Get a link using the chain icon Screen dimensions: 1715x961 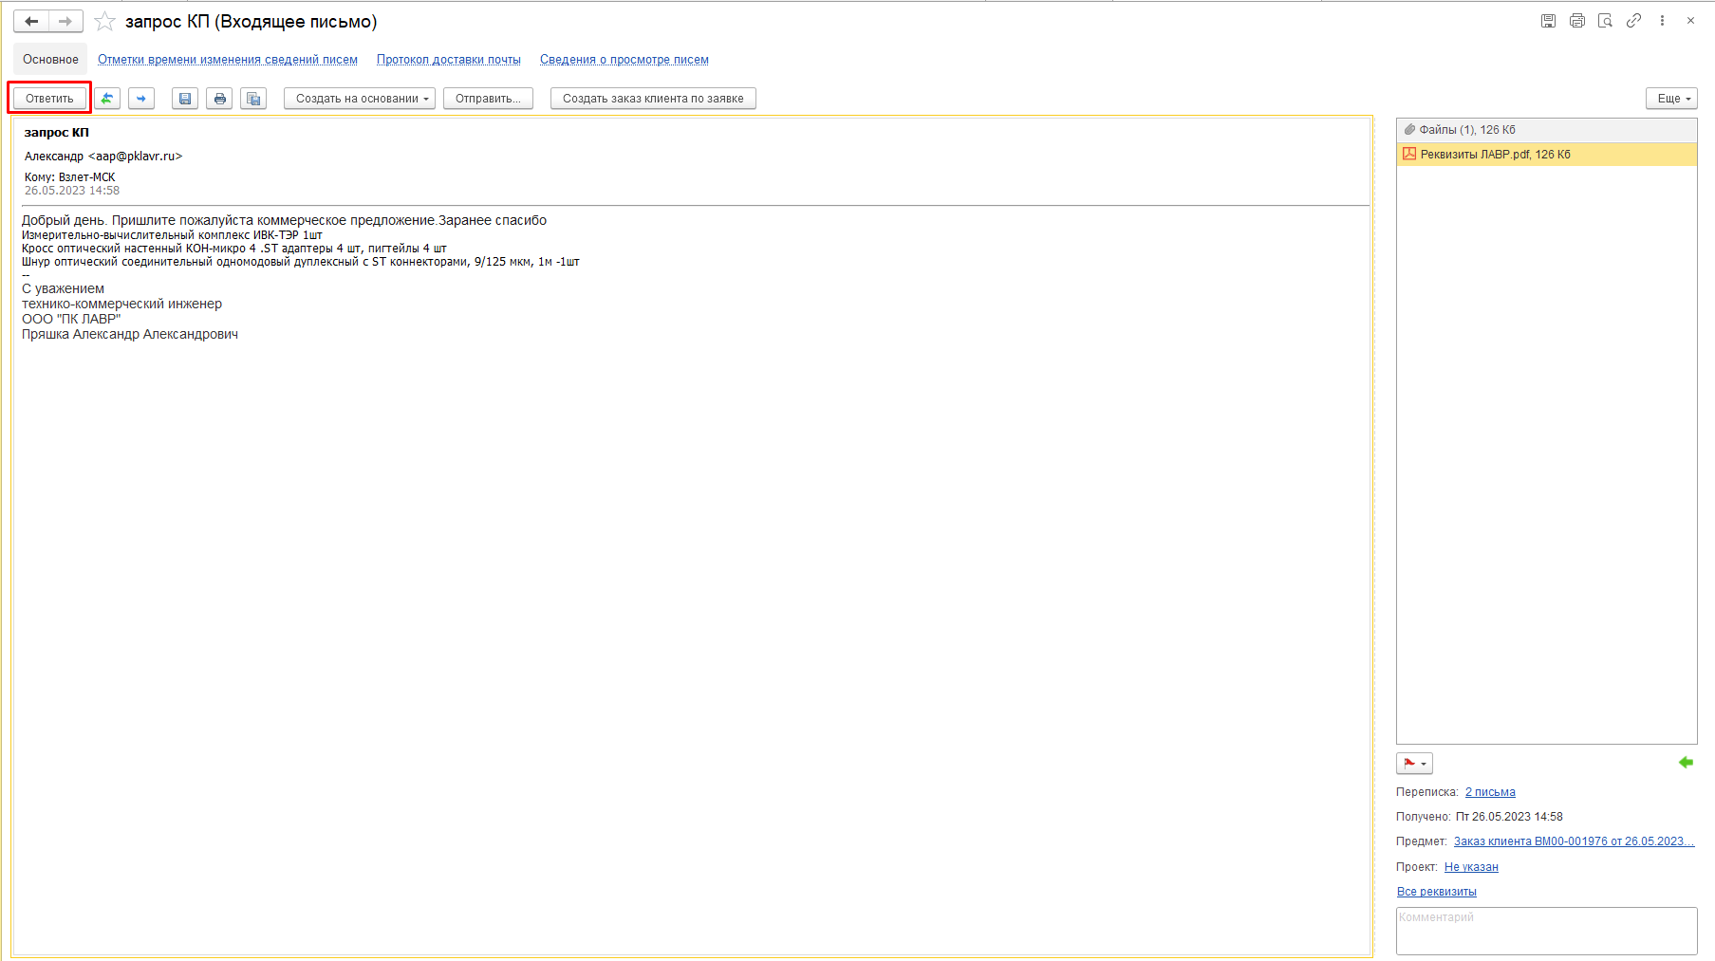[x=1633, y=21]
